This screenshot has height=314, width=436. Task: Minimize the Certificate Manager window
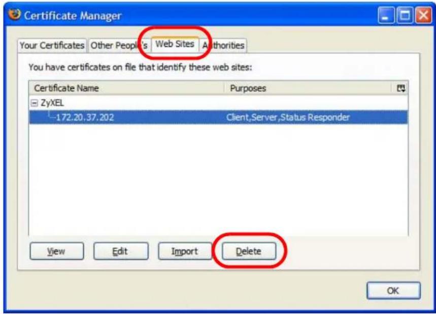(x=386, y=15)
